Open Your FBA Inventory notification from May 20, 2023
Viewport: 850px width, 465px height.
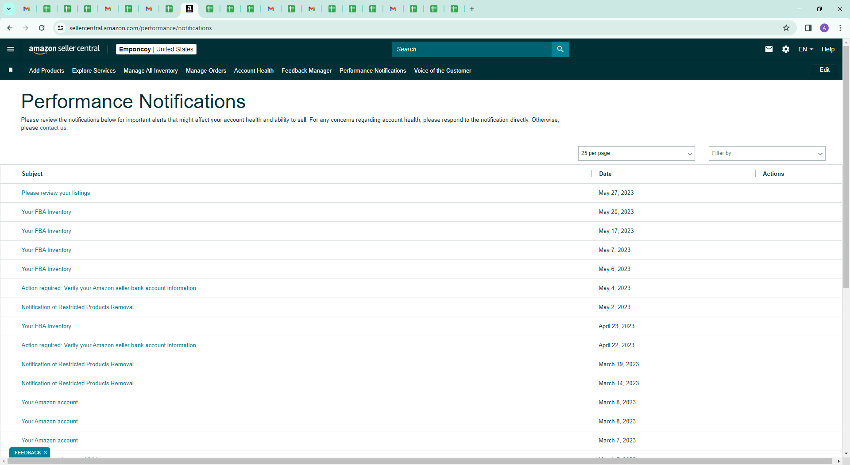[x=46, y=212]
